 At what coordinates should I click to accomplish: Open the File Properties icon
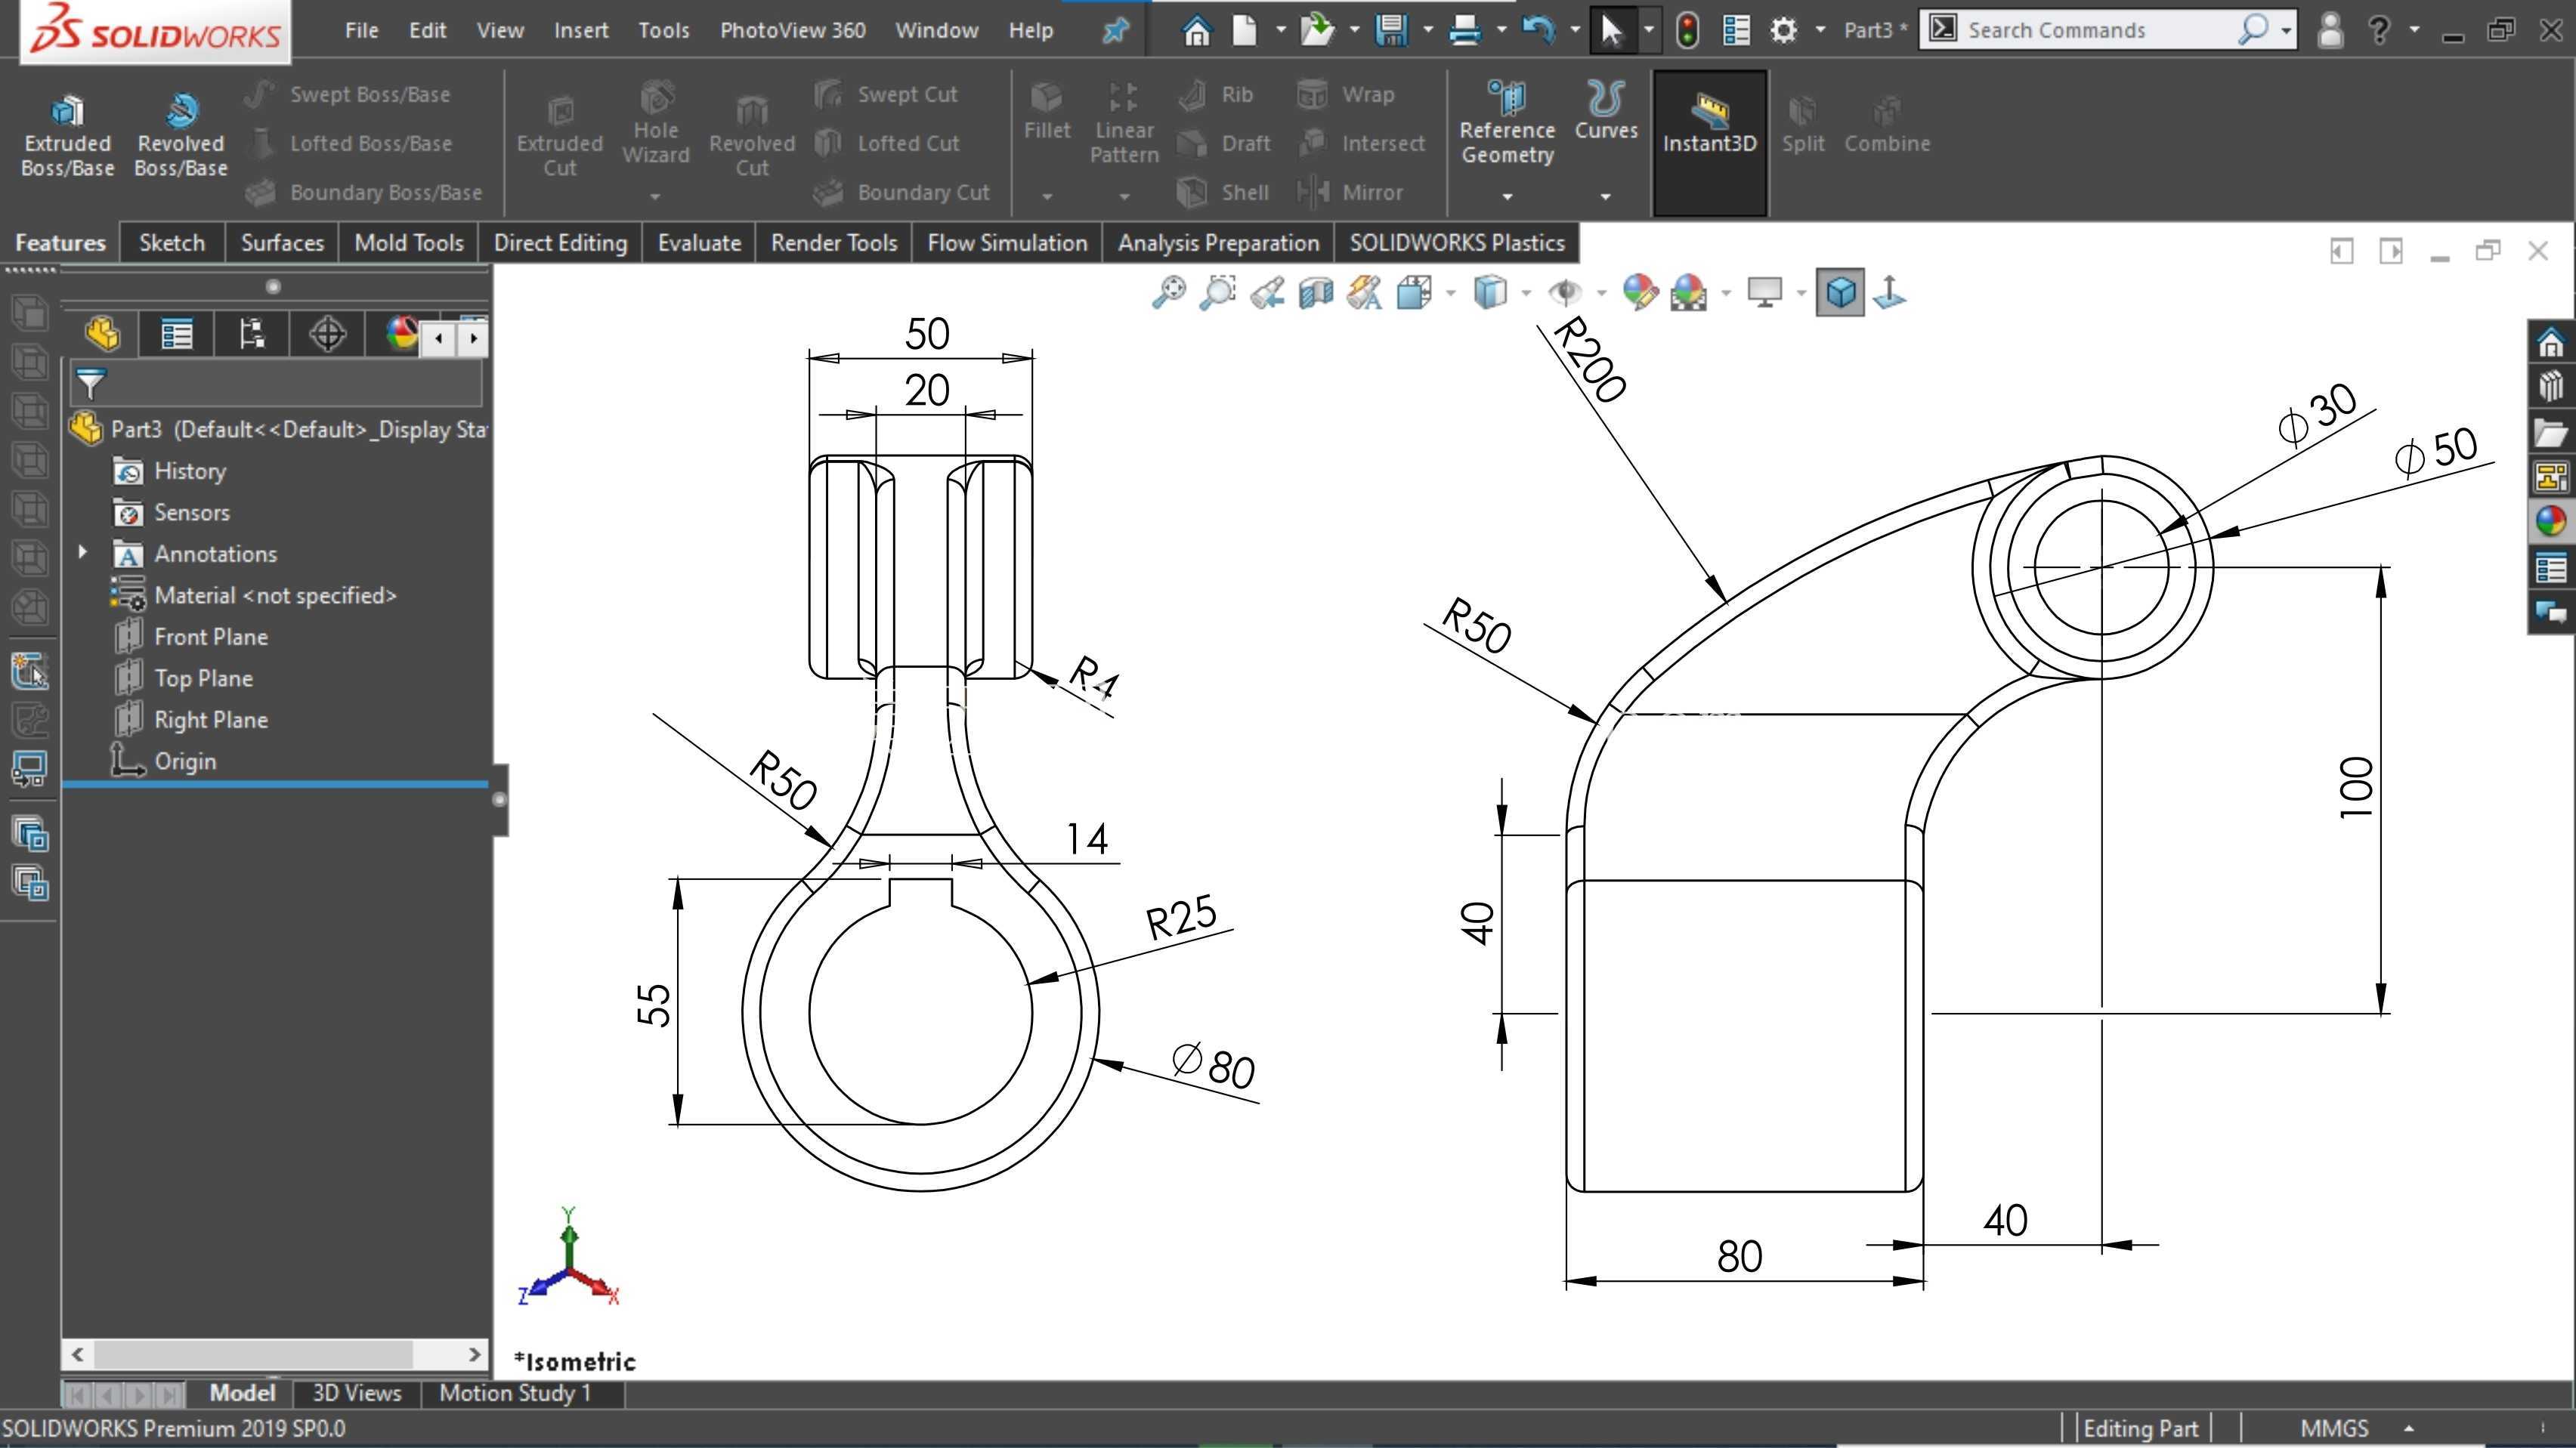(1736, 30)
